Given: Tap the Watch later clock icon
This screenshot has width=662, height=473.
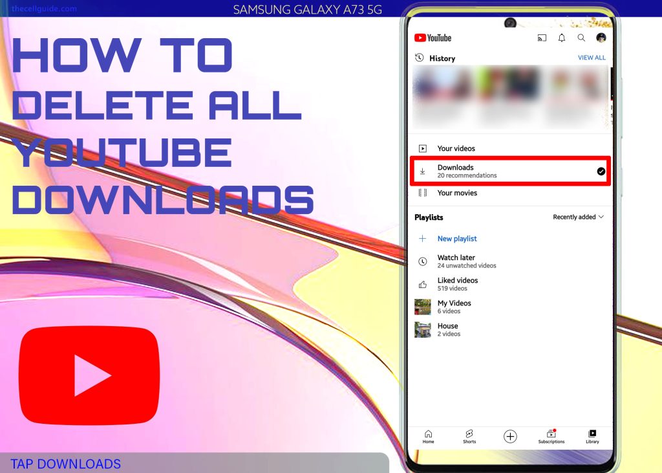Looking at the screenshot, I should pyautogui.click(x=423, y=261).
